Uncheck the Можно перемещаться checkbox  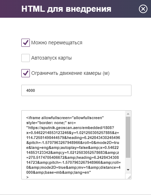(26, 43)
